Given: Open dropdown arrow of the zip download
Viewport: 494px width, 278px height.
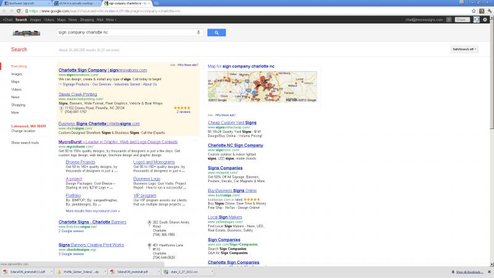Looking at the screenshot, I should pos(105,272).
